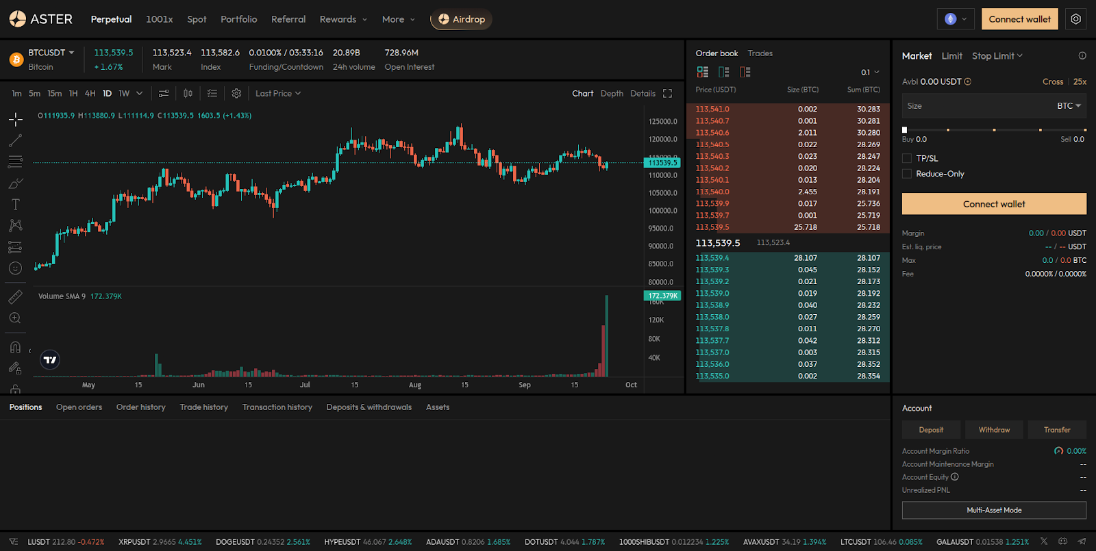The width and height of the screenshot is (1096, 551).
Task: Click Connect wallet in the order panel
Action: coord(994,204)
